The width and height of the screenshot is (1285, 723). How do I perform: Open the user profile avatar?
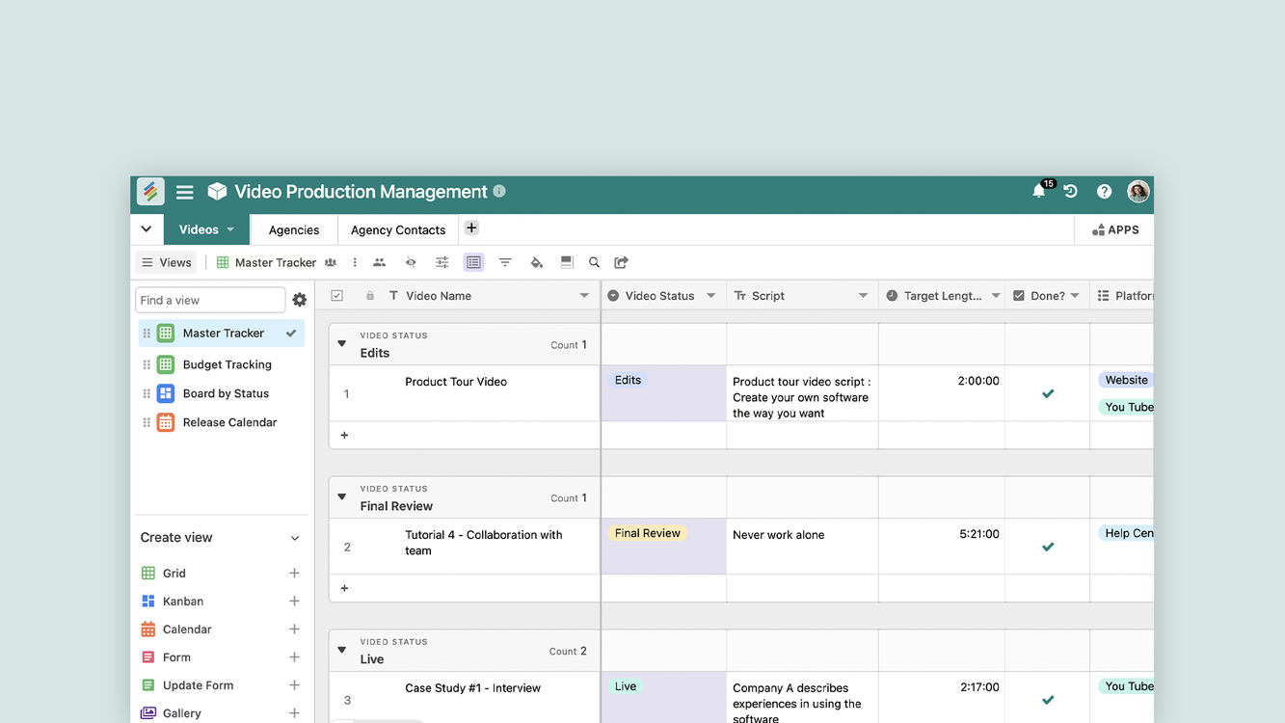[x=1138, y=191]
